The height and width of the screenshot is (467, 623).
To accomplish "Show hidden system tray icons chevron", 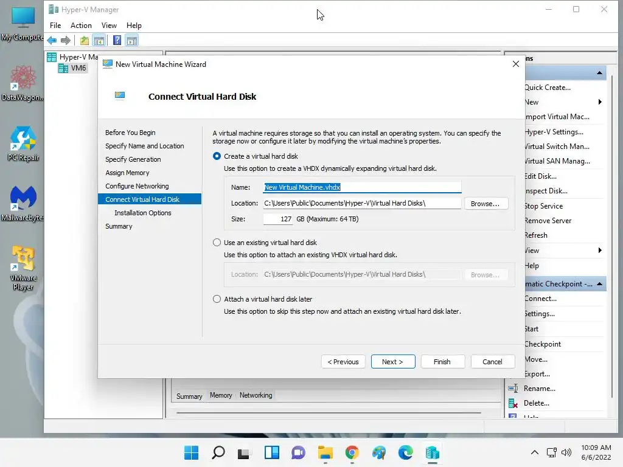I will pos(535,452).
